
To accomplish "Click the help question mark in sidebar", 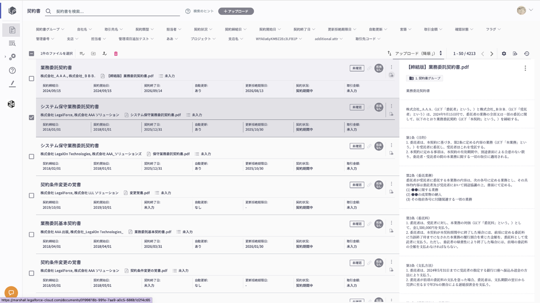I will 12,70.
